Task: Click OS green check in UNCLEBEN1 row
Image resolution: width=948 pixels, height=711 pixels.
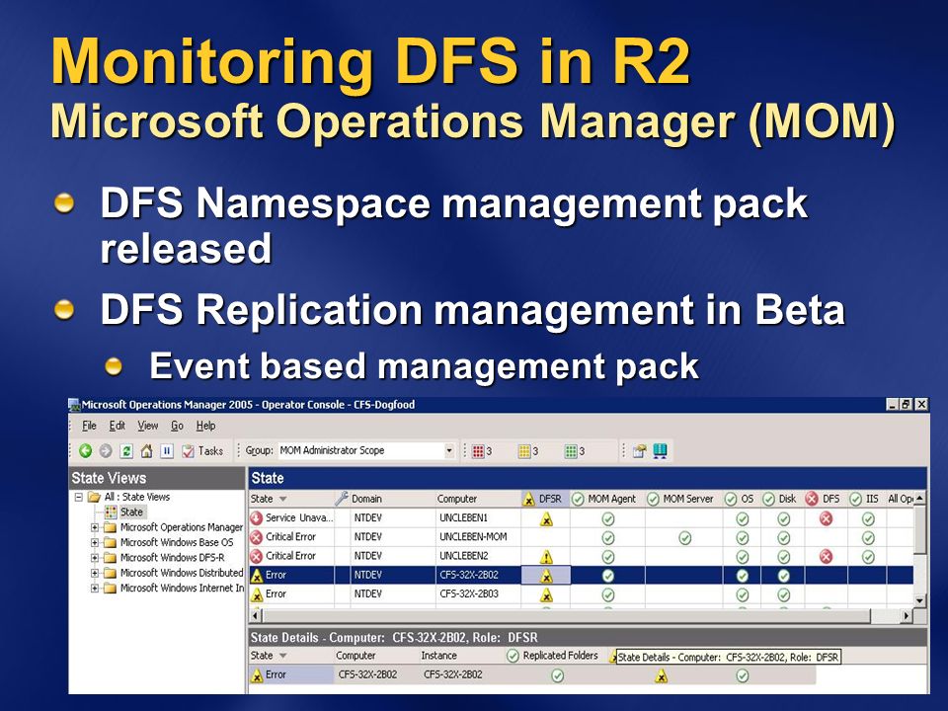Action: pyautogui.click(x=743, y=518)
